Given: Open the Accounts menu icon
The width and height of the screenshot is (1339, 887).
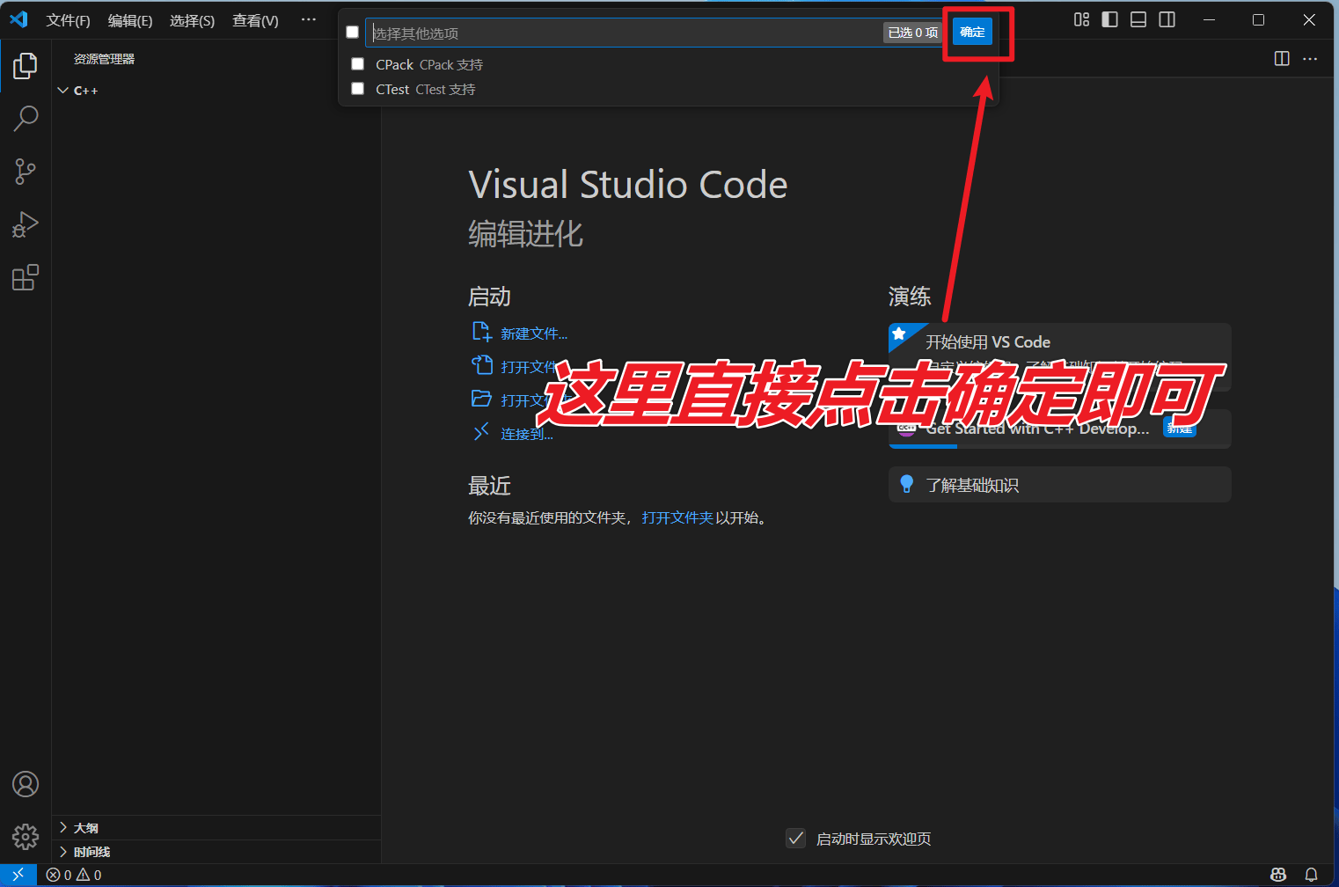Looking at the screenshot, I should click(26, 784).
